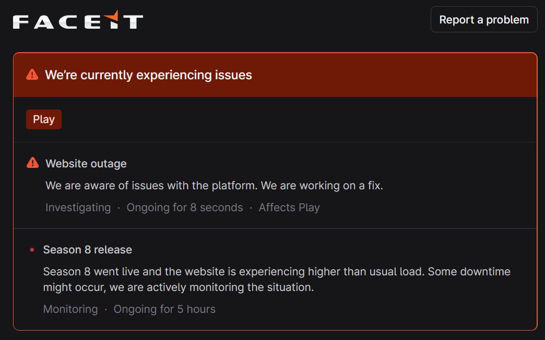Click the FACEIT logo

click(76, 20)
